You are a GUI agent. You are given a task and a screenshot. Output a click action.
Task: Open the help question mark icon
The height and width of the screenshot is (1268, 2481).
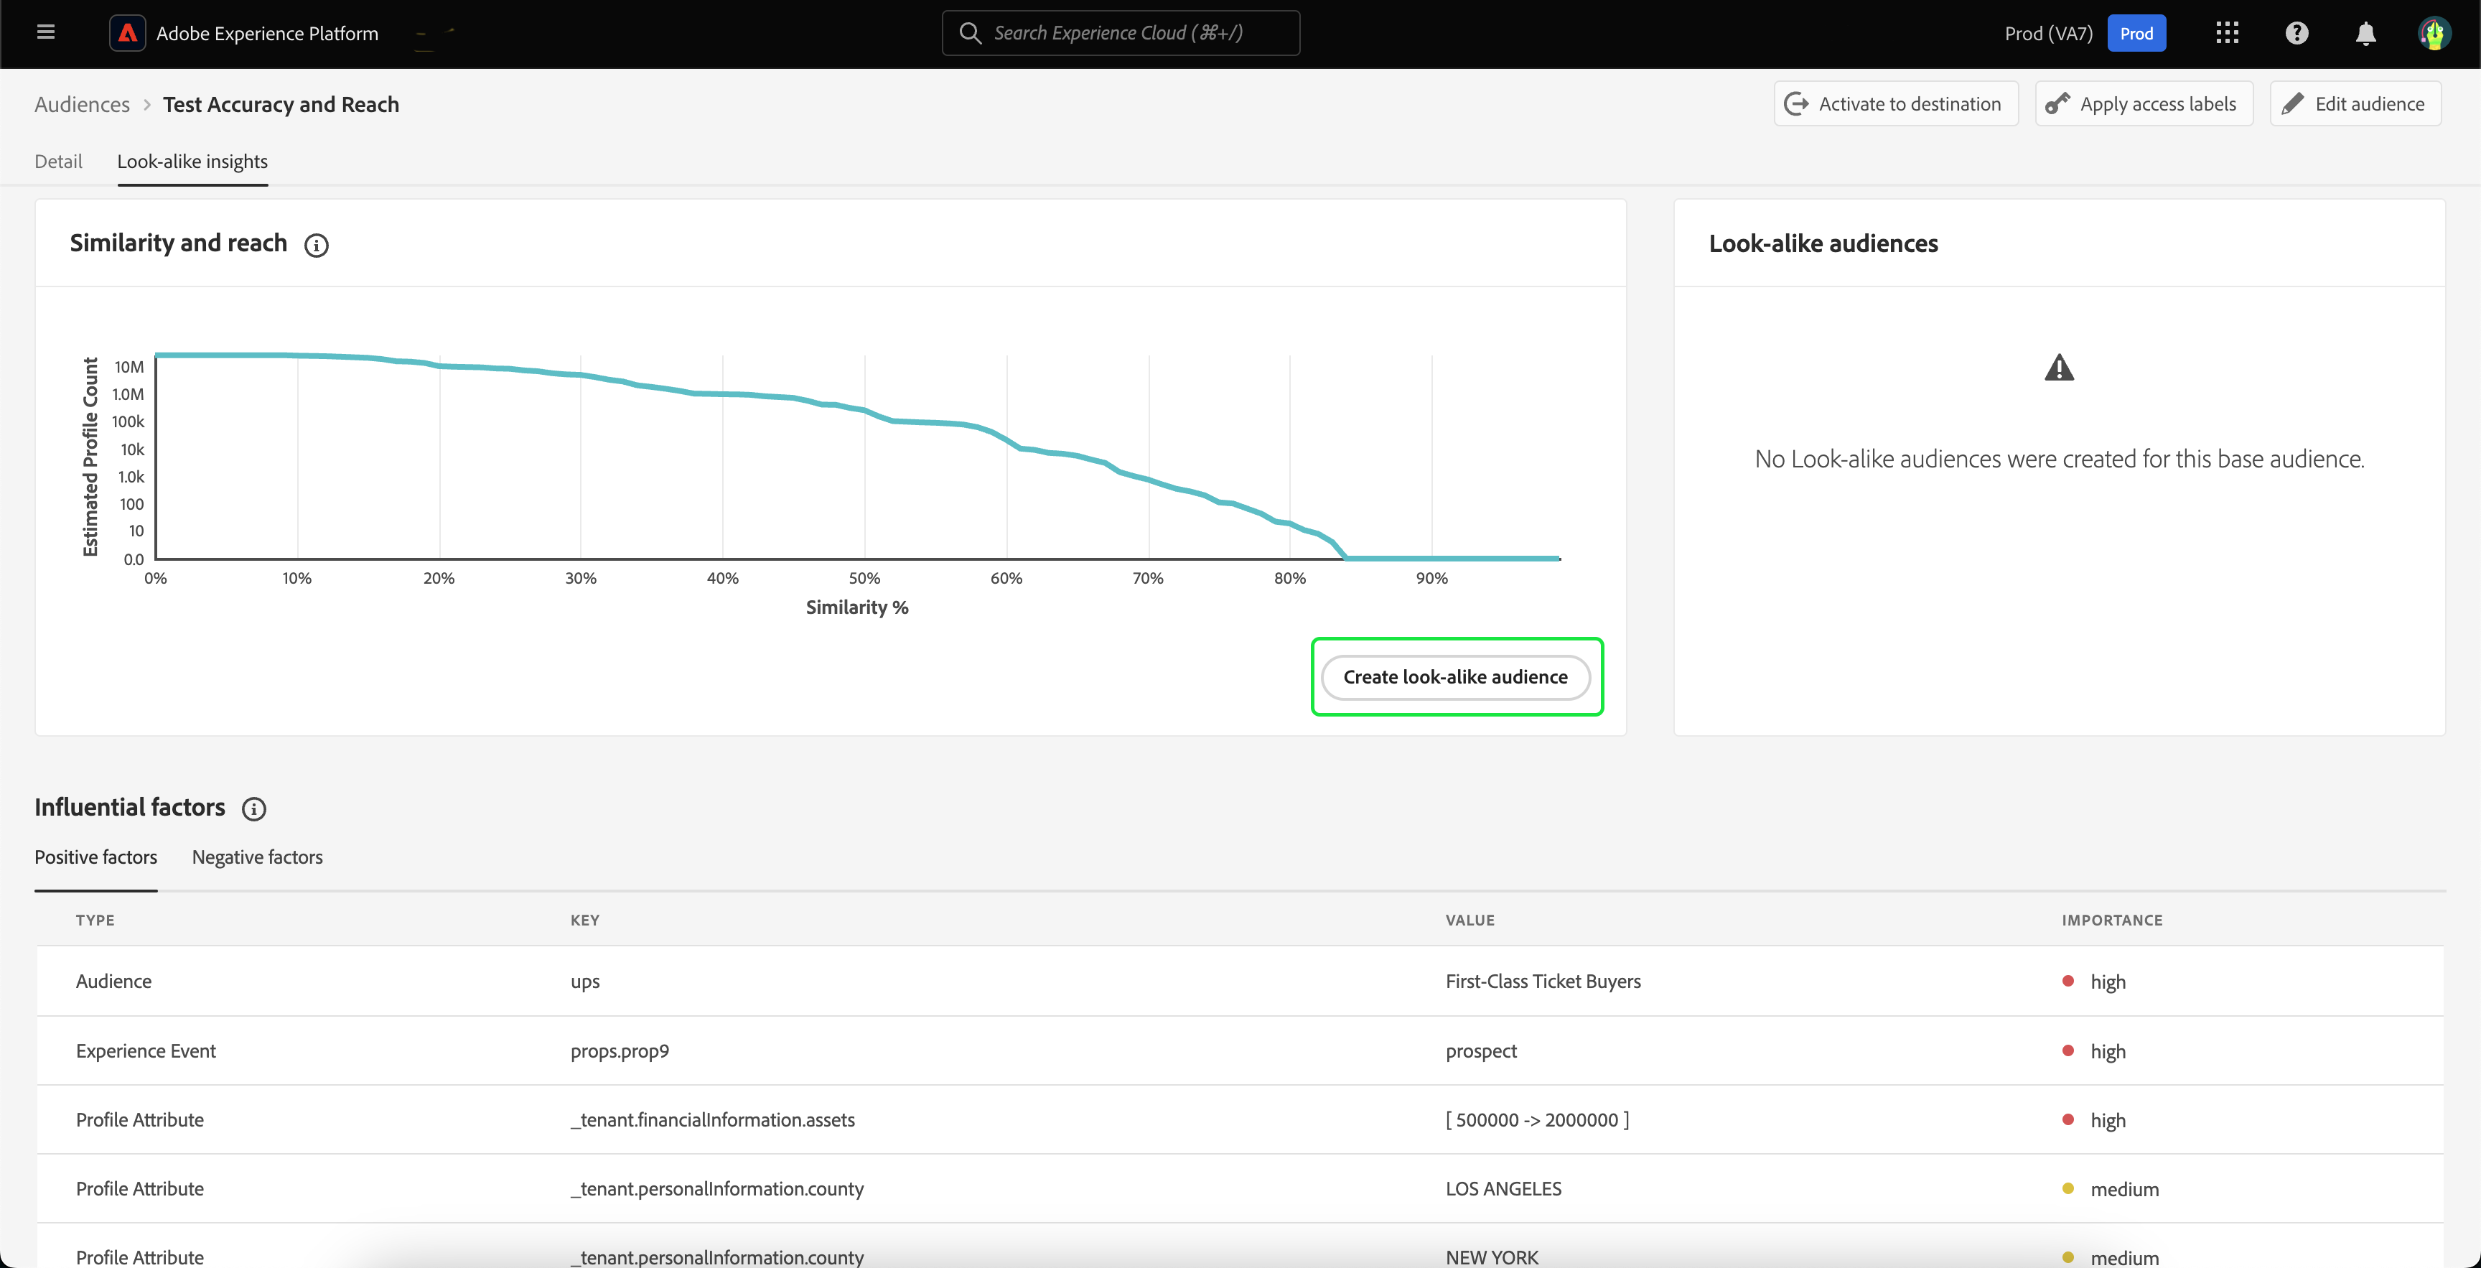(x=2296, y=33)
